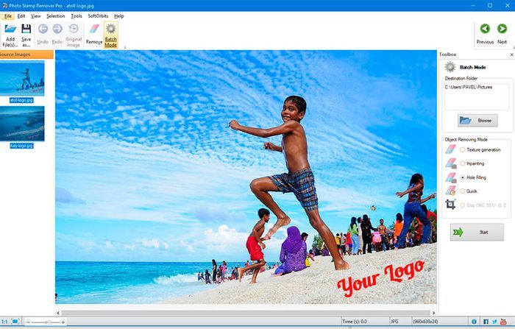Open the Tools menu
The image size is (515, 329).
pos(77,16)
